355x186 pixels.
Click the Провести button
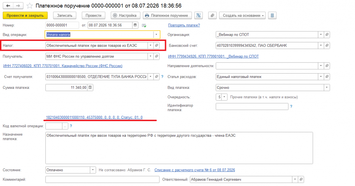(94, 15)
